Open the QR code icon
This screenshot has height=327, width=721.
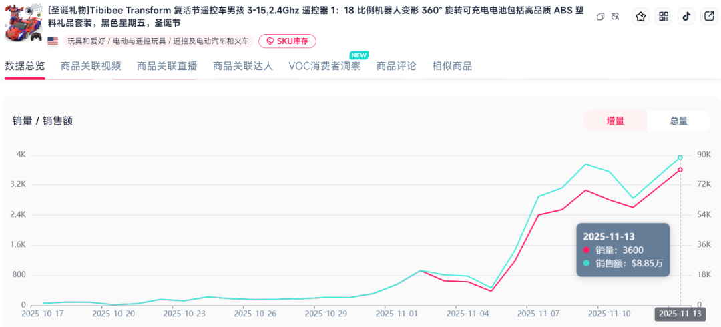coord(664,17)
